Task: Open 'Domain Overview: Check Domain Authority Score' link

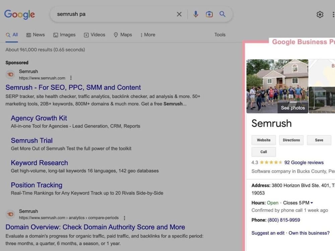Action: (x=95, y=227)
